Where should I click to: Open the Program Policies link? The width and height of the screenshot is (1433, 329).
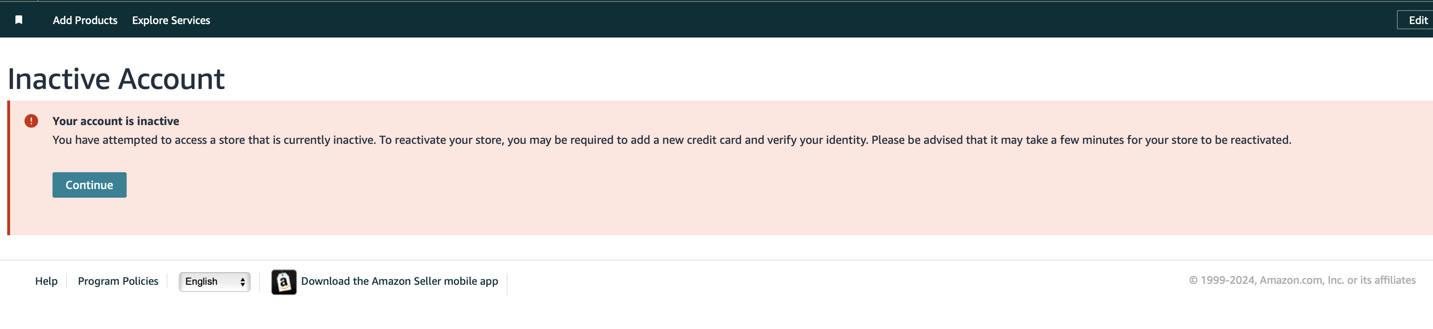tap(118, 281)
